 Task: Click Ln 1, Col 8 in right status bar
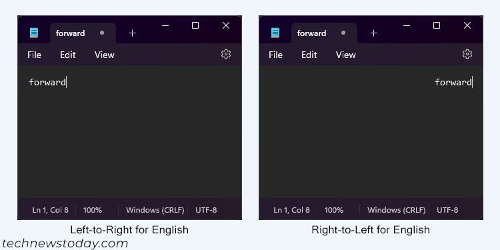tap(291, 210)
